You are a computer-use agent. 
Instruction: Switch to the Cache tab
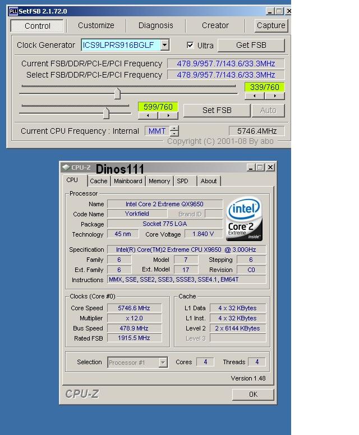(x=99, y=181)
